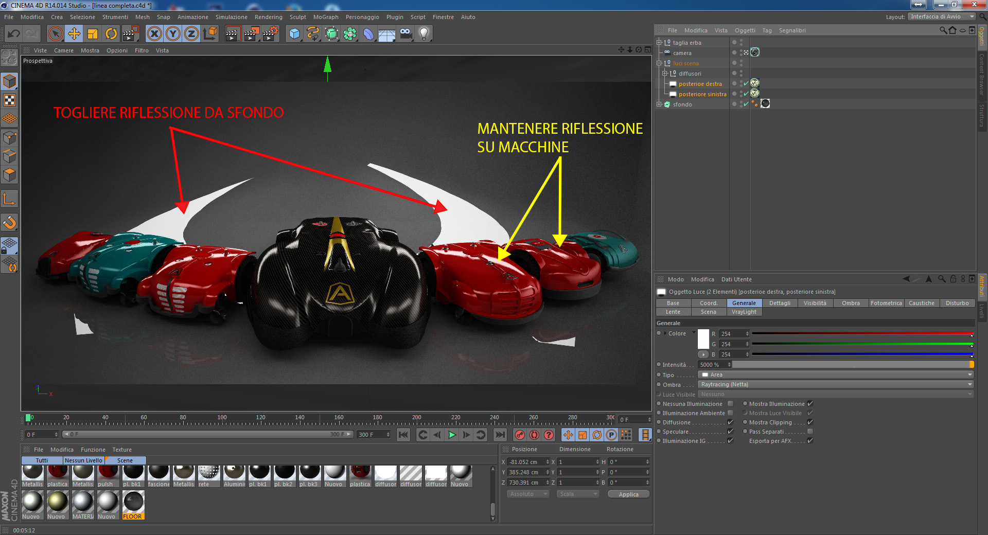Activate the Move tool

[74, 34]
